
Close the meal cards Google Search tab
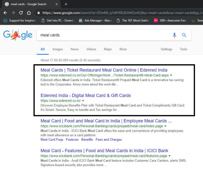coord(57,4)
